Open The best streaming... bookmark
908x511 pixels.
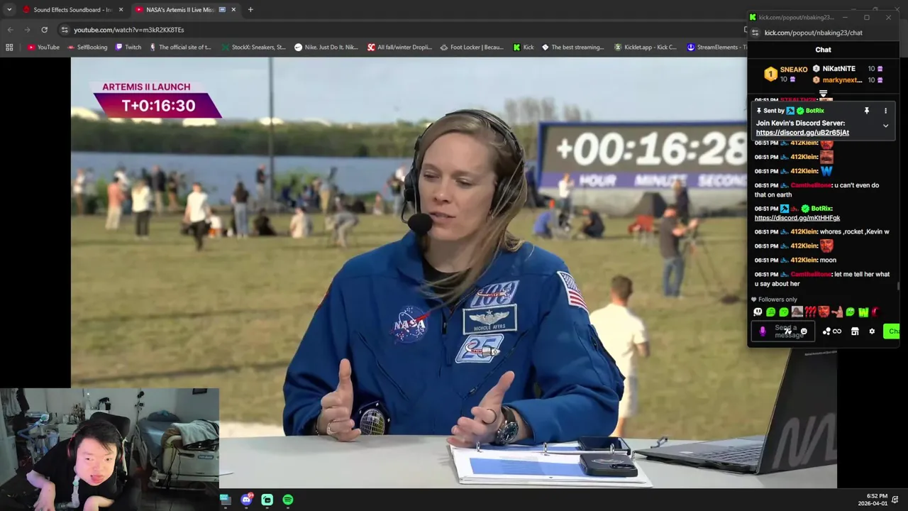[x=572, y=48]
